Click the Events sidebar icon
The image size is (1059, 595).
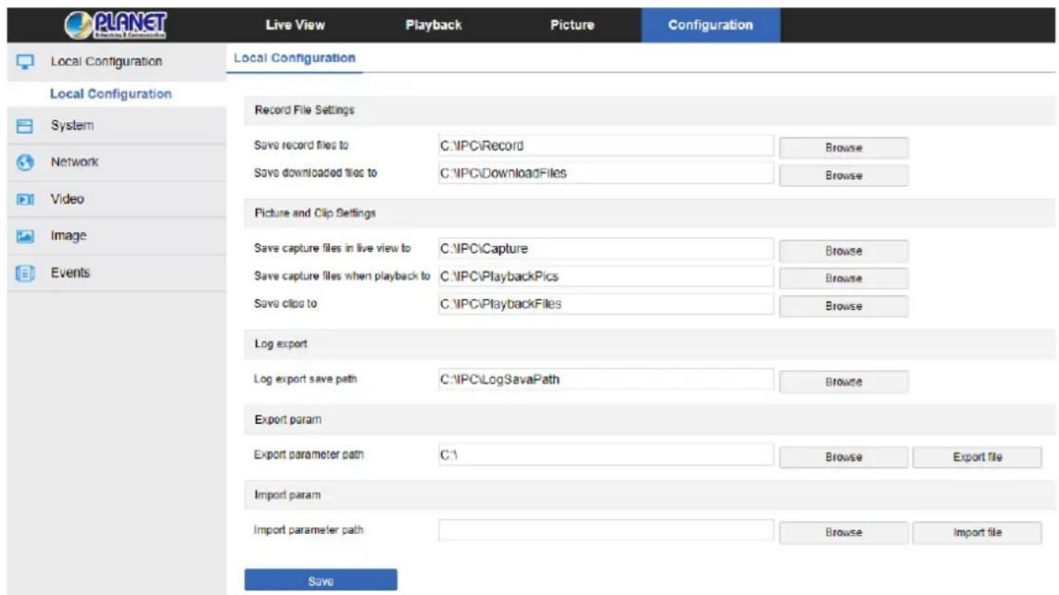click(x=25, y=273)
